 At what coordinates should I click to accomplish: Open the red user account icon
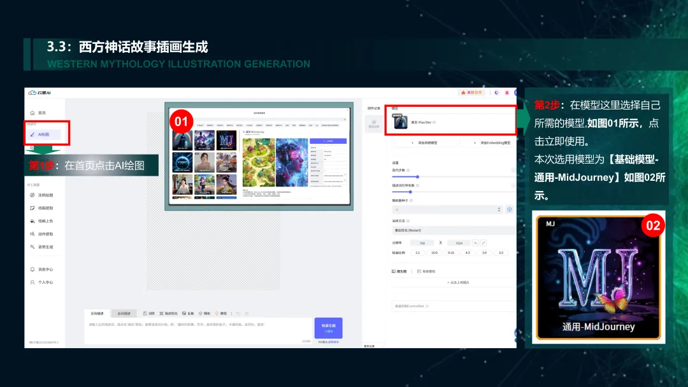pos(507,93)
